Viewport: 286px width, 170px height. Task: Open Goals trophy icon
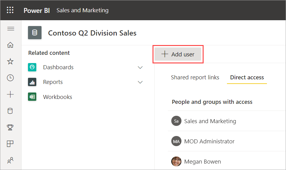tap(10, 127)
